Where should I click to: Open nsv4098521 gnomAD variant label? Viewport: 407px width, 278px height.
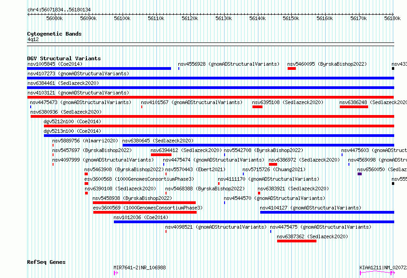[x=216, y=227]
